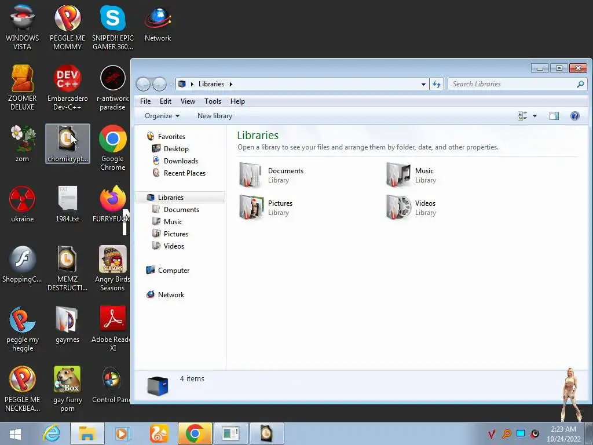Image resolution: width=593 pixels, height=445 pixels.
Task: Select Favorites in navigation pane
Action: (166, 137)
